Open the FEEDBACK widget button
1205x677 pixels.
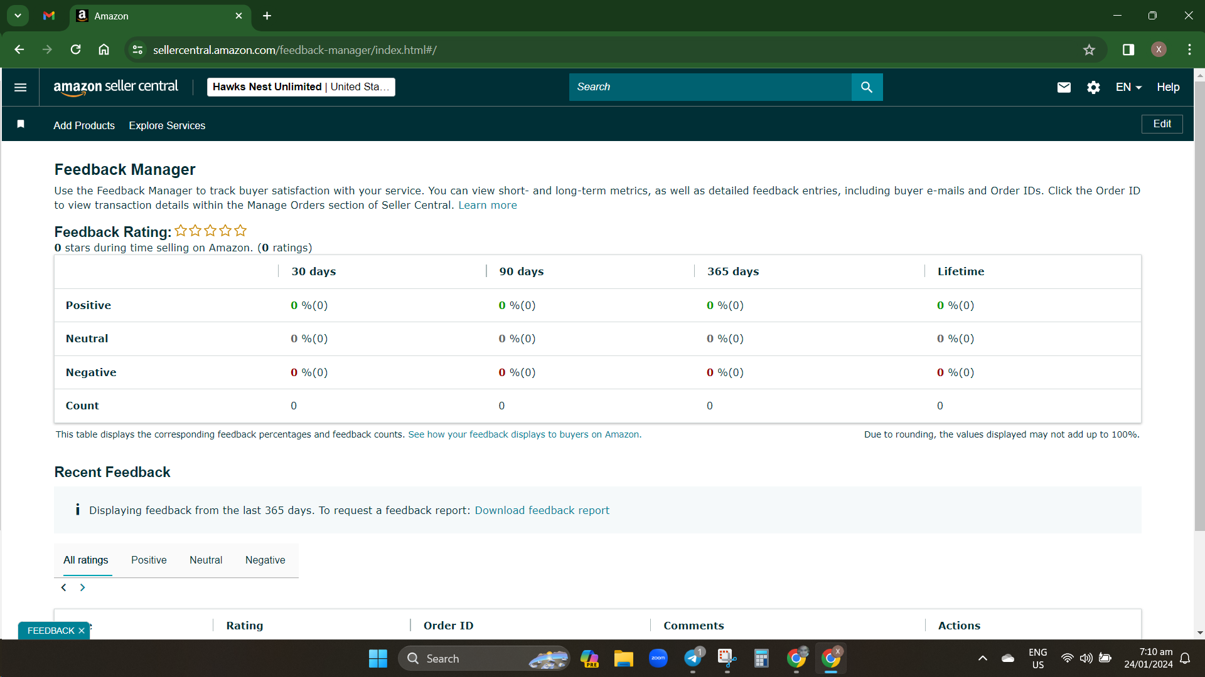tap(51, 631)
